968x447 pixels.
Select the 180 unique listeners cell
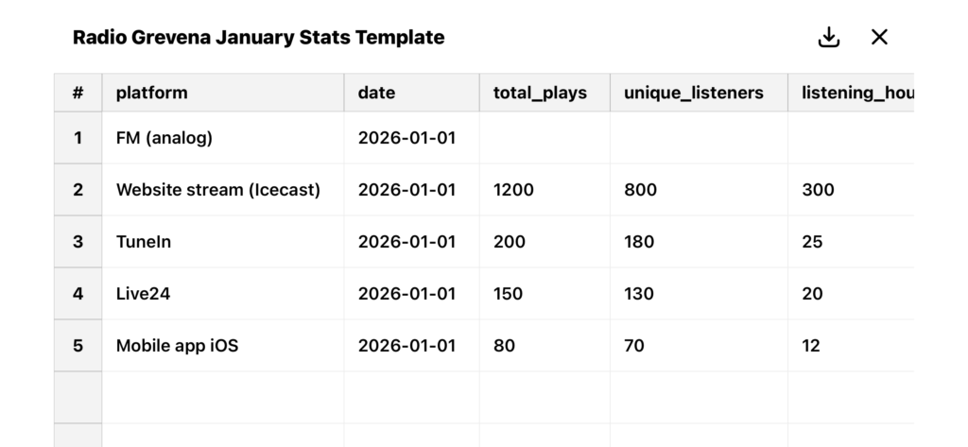click(x=699, y=241)
